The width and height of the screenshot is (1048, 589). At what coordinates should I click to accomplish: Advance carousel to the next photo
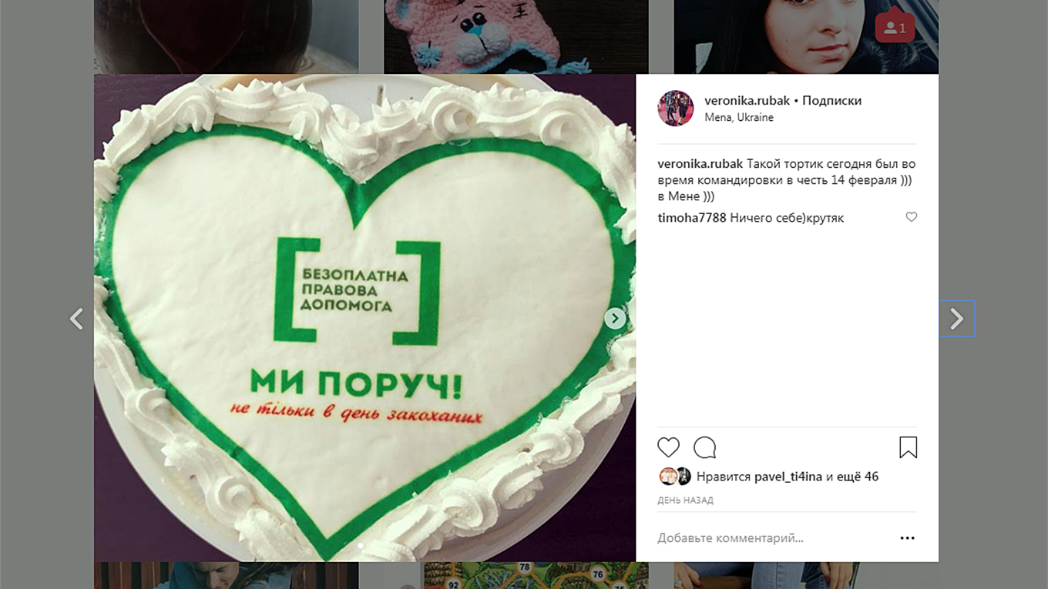click(614, 318)
